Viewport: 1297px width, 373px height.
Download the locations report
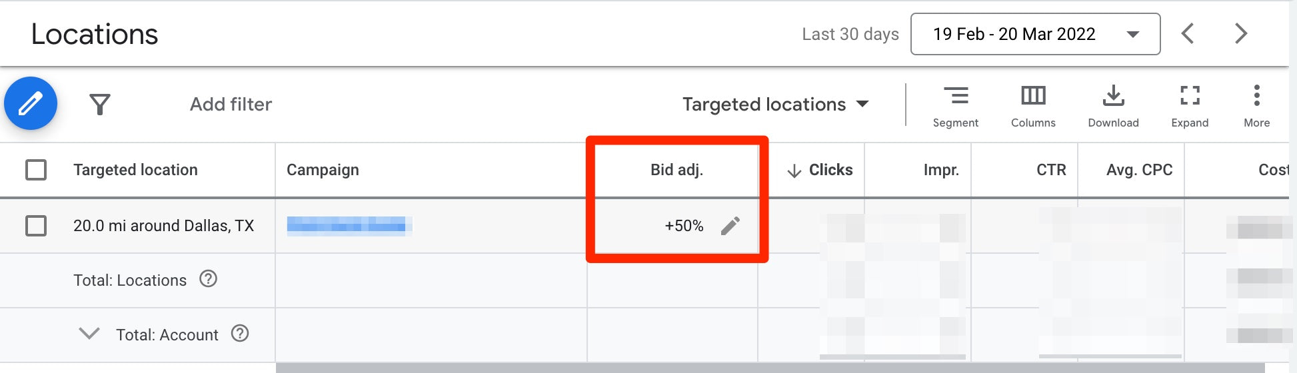pos(1113,106)
